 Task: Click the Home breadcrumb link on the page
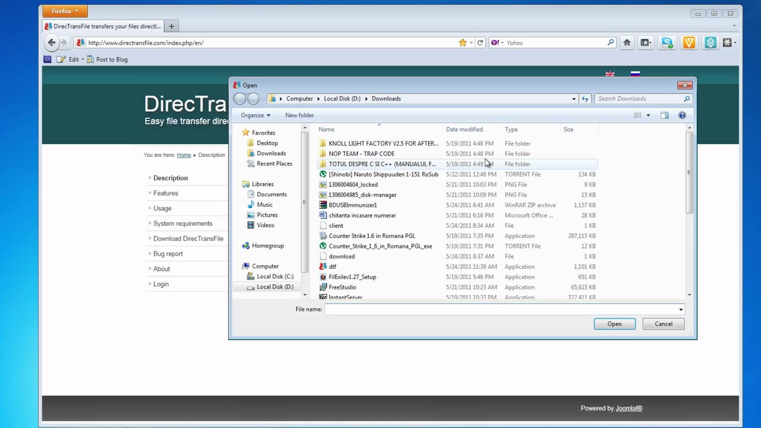tap(184, 155)
